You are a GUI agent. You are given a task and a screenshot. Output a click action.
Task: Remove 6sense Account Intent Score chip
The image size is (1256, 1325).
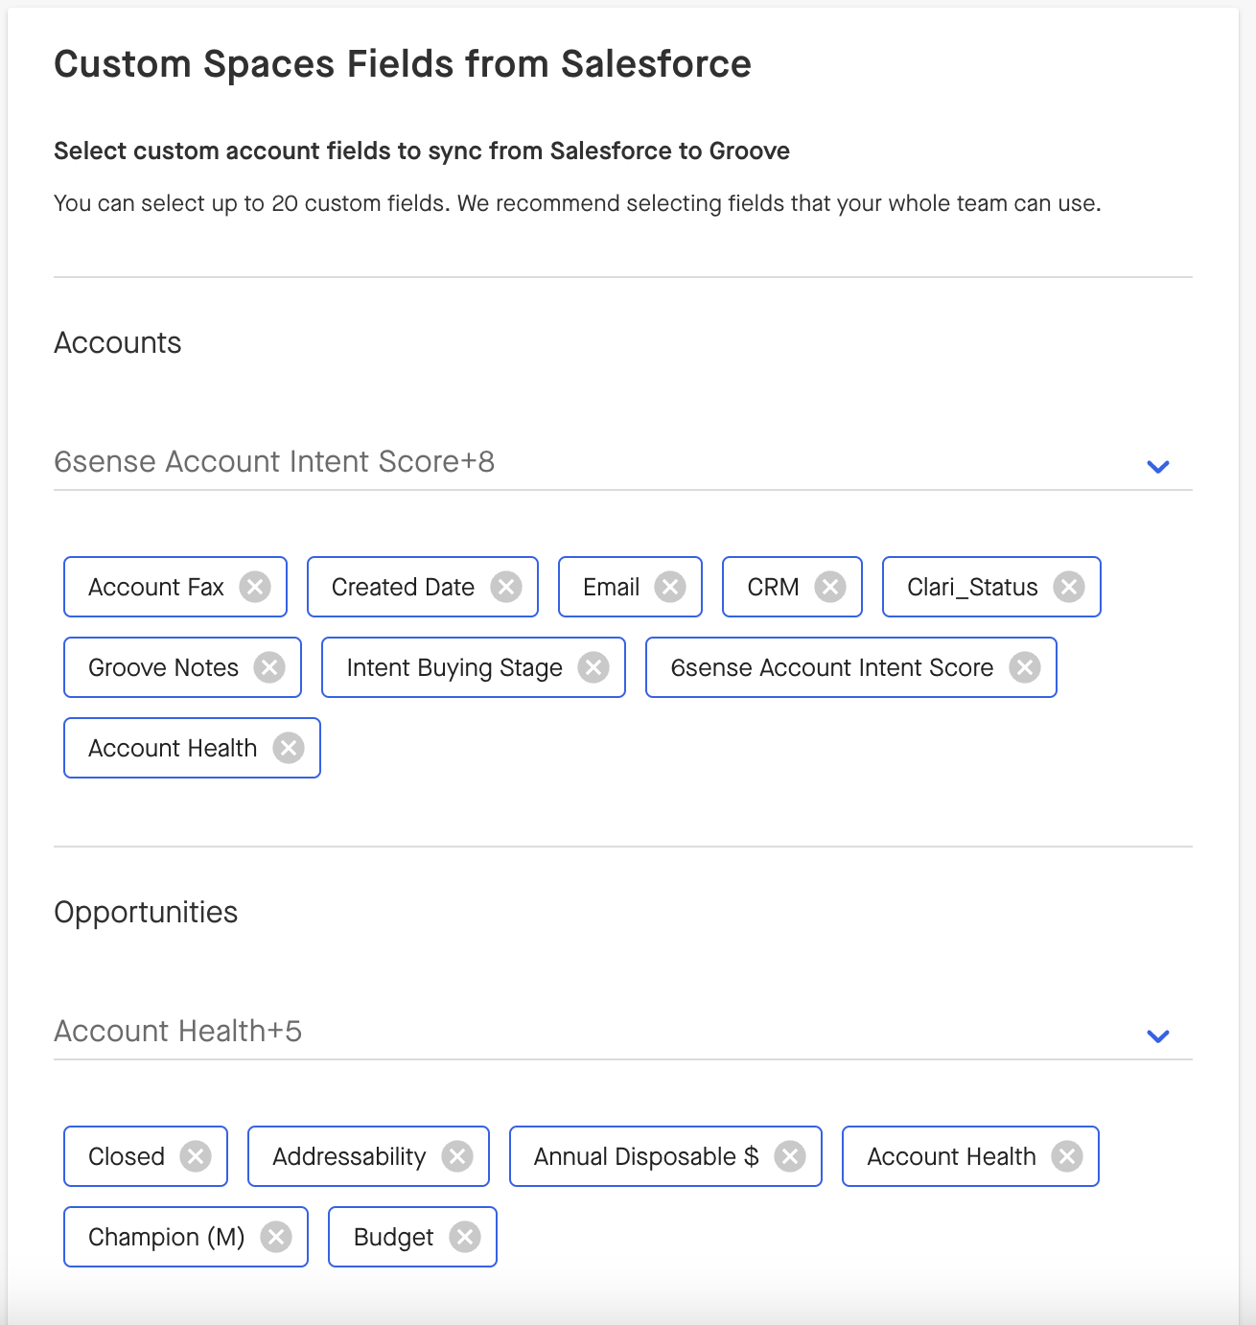click(x=1025, y=667)
